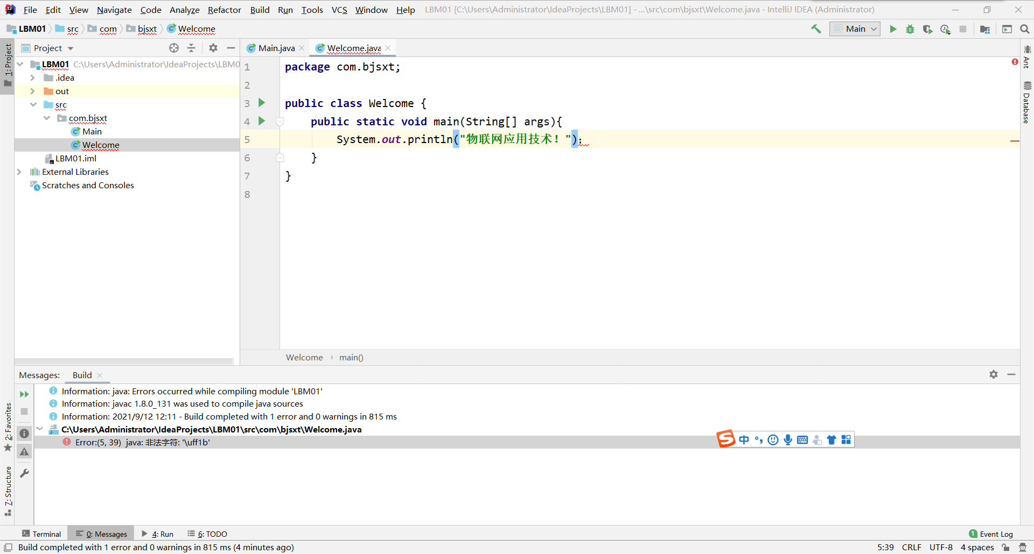1034x554 pixels.
Task: Click the wrench icon in Messages panel
Action: click(x=24, y=473)
